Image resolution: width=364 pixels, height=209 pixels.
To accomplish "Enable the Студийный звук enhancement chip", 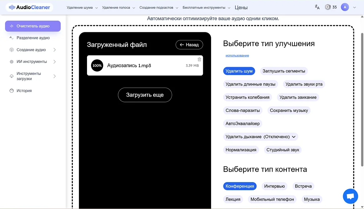I will click(x=283, y=150).
